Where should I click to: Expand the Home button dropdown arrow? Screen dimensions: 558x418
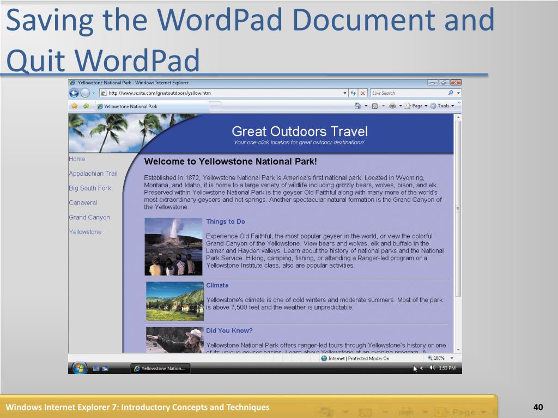(x=366, y=106)
